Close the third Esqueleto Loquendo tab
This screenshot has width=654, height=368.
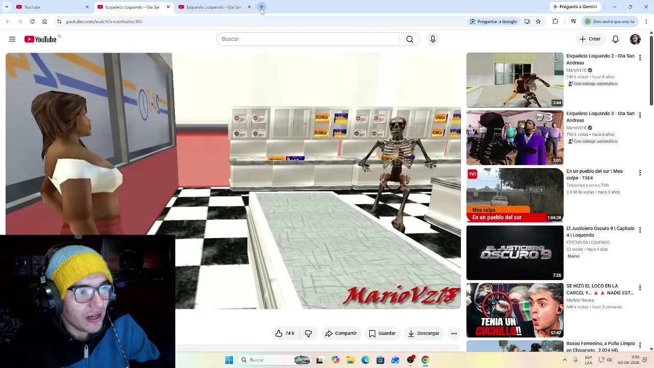coord(249,7)
